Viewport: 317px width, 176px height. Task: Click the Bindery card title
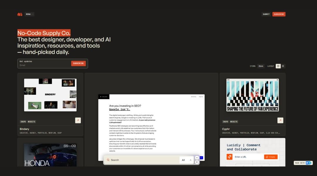(x=24, y=129)
